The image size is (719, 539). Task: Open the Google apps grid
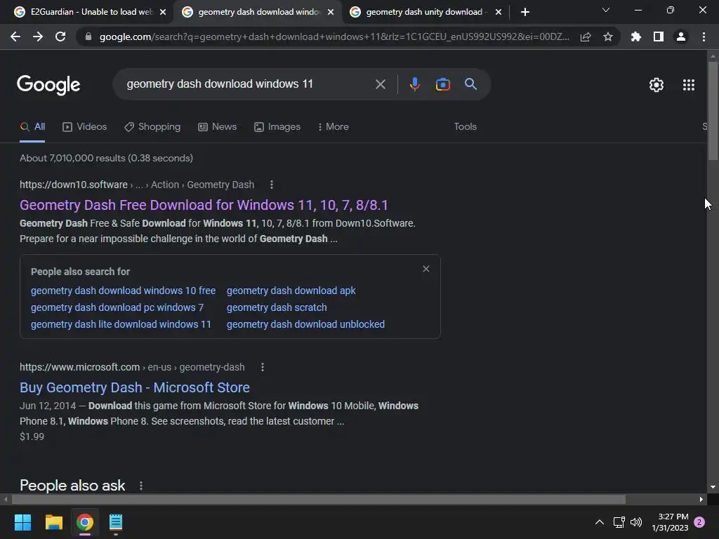click(x=688, y=85)
